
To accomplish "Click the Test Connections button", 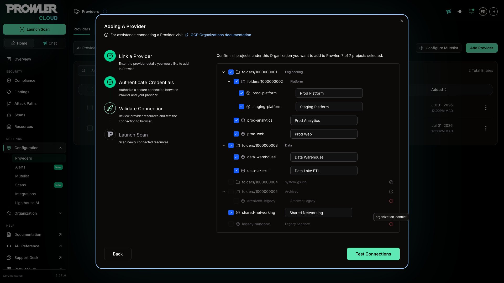I will [373, 254].
